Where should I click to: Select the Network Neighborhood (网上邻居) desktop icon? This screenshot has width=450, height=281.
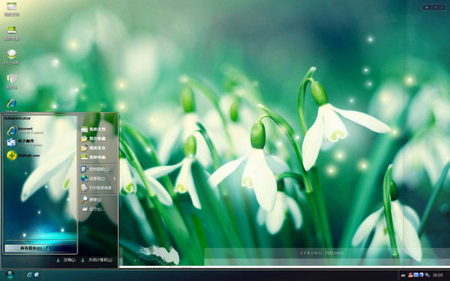point(11,57)
